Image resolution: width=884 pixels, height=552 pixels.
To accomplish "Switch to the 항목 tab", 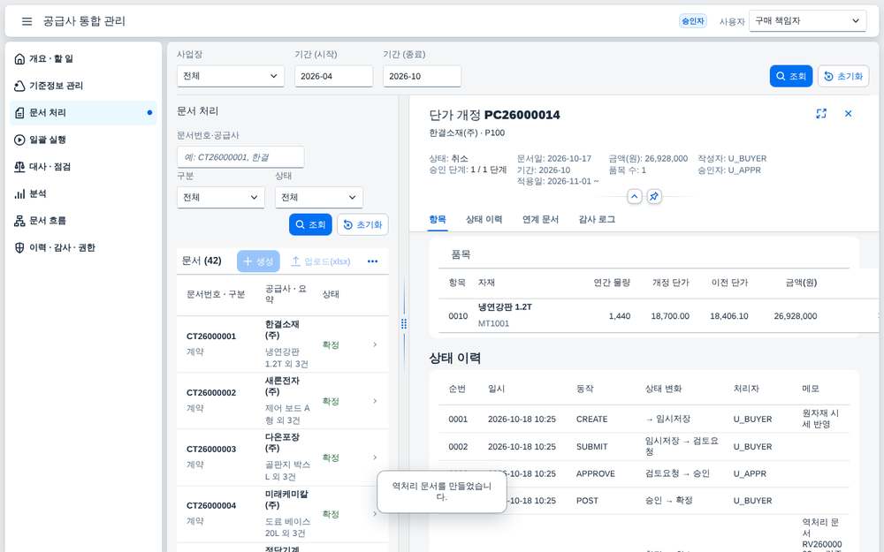I will [438, 220].
